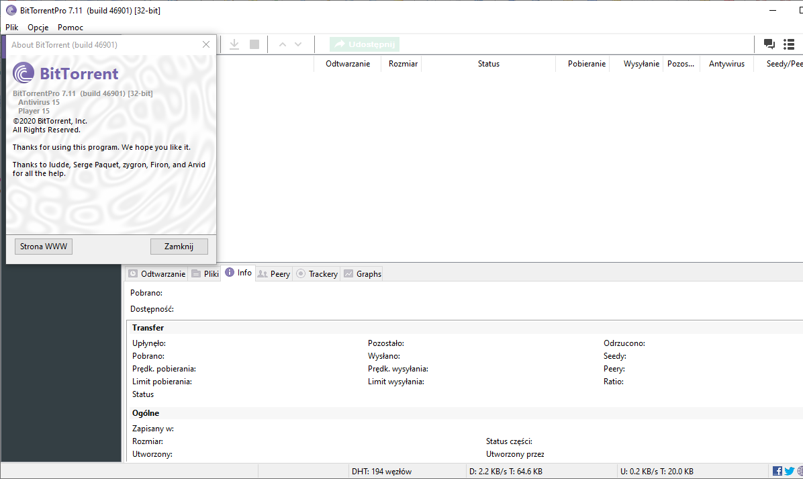The image size is (803, 479).
Task: Click the Ratio: label
Action: 614,382
